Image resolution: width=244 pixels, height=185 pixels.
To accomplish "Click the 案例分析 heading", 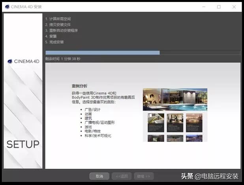I will pyautogui.click(x=79, y=86).
